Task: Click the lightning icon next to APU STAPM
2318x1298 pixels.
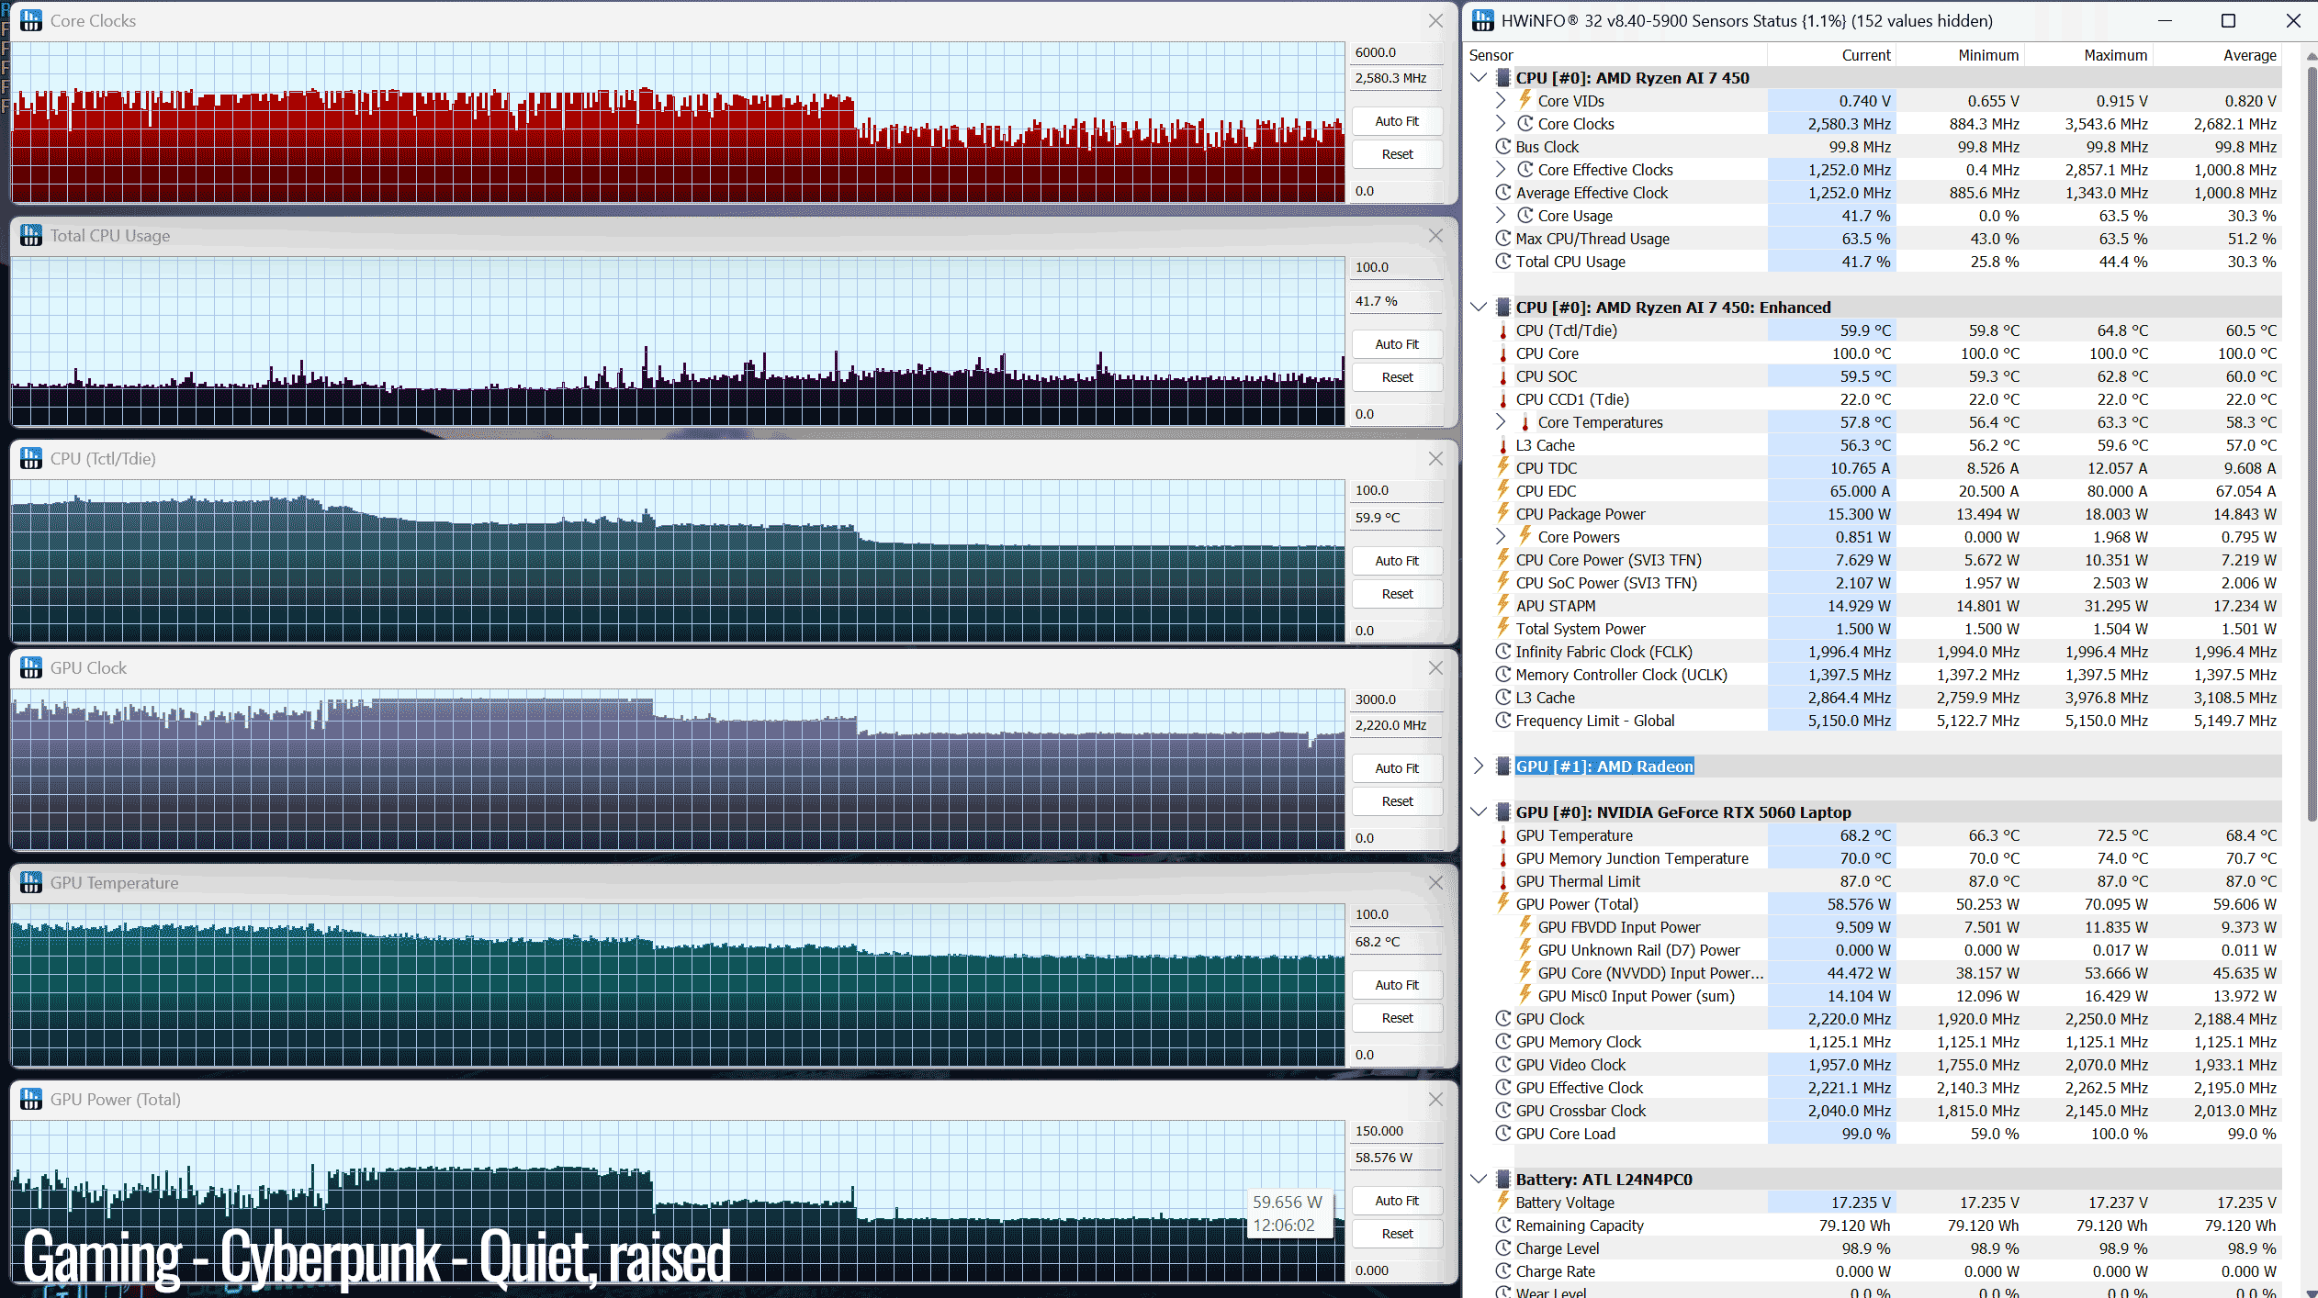Action: tap(1503, 605)
